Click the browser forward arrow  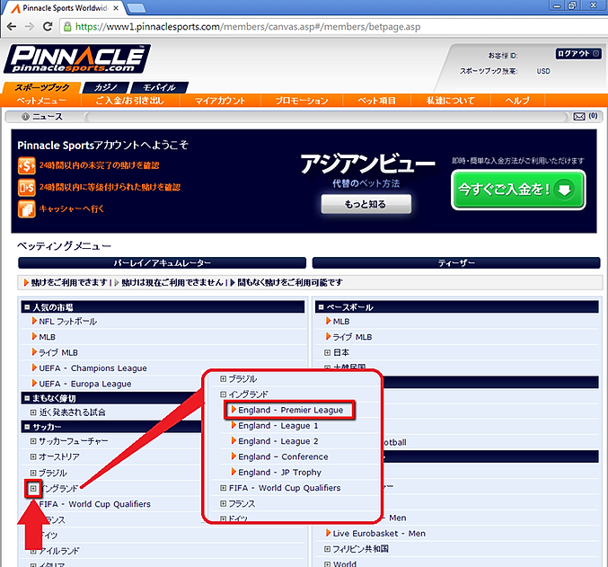(x=30, y=26)
